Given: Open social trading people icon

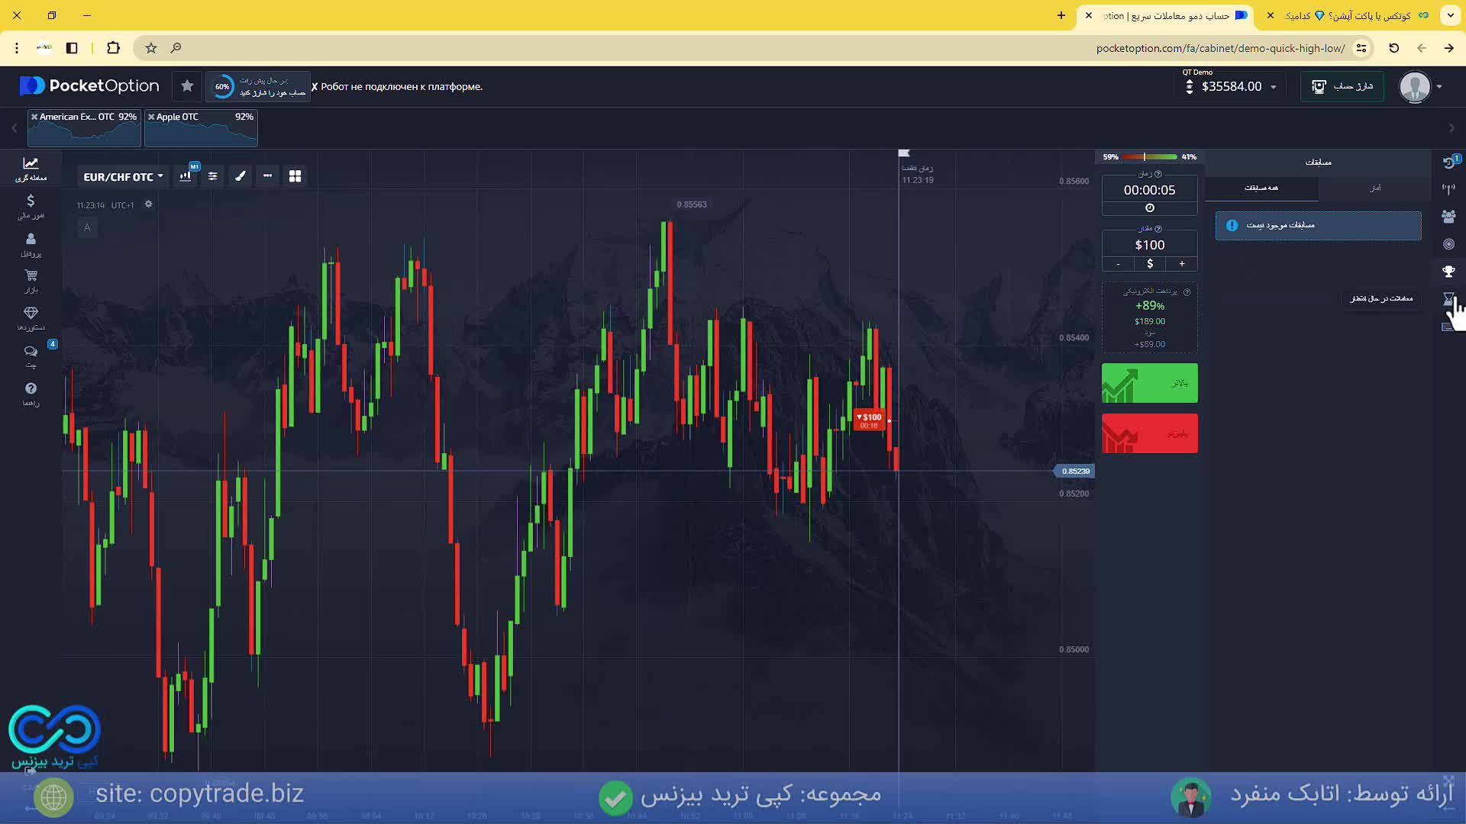Looking at the screenshot, I should click(1448, 217).
